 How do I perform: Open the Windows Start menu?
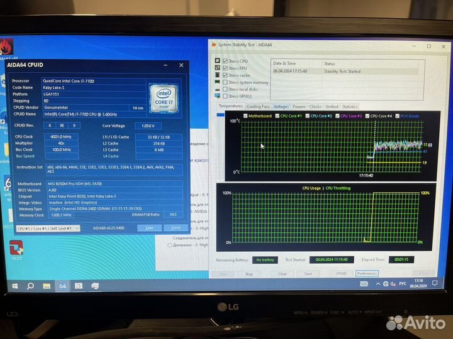(x=15, y=286)
